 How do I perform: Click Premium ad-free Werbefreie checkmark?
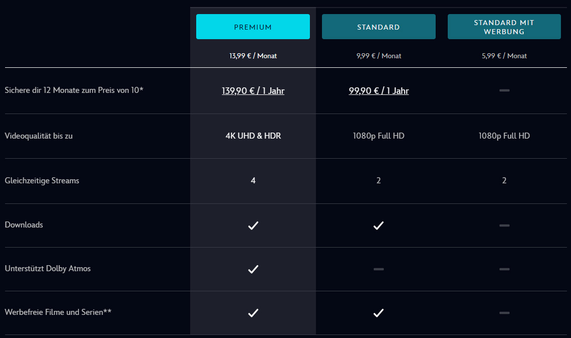(253, 313)
